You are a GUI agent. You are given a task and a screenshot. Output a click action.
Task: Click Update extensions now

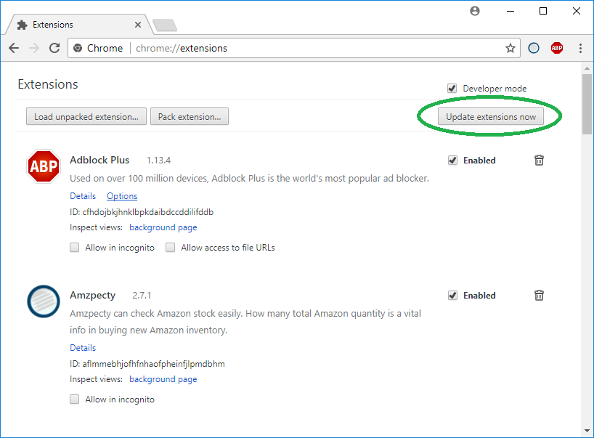click(491, 116)
